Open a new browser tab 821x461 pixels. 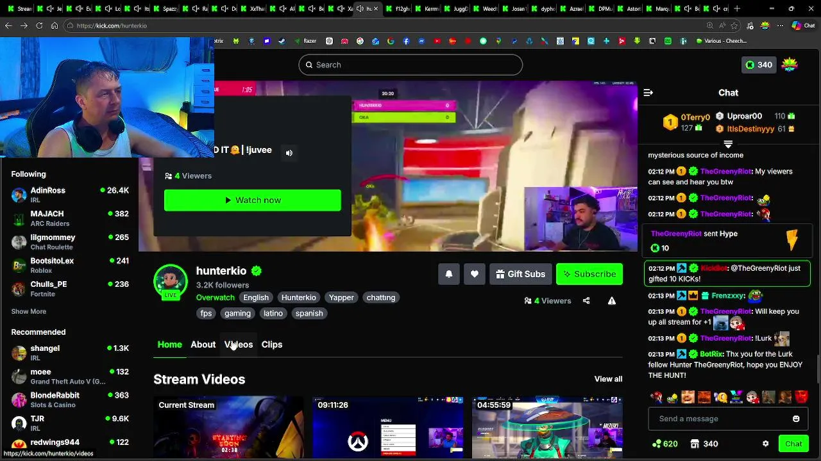(737, 9)
